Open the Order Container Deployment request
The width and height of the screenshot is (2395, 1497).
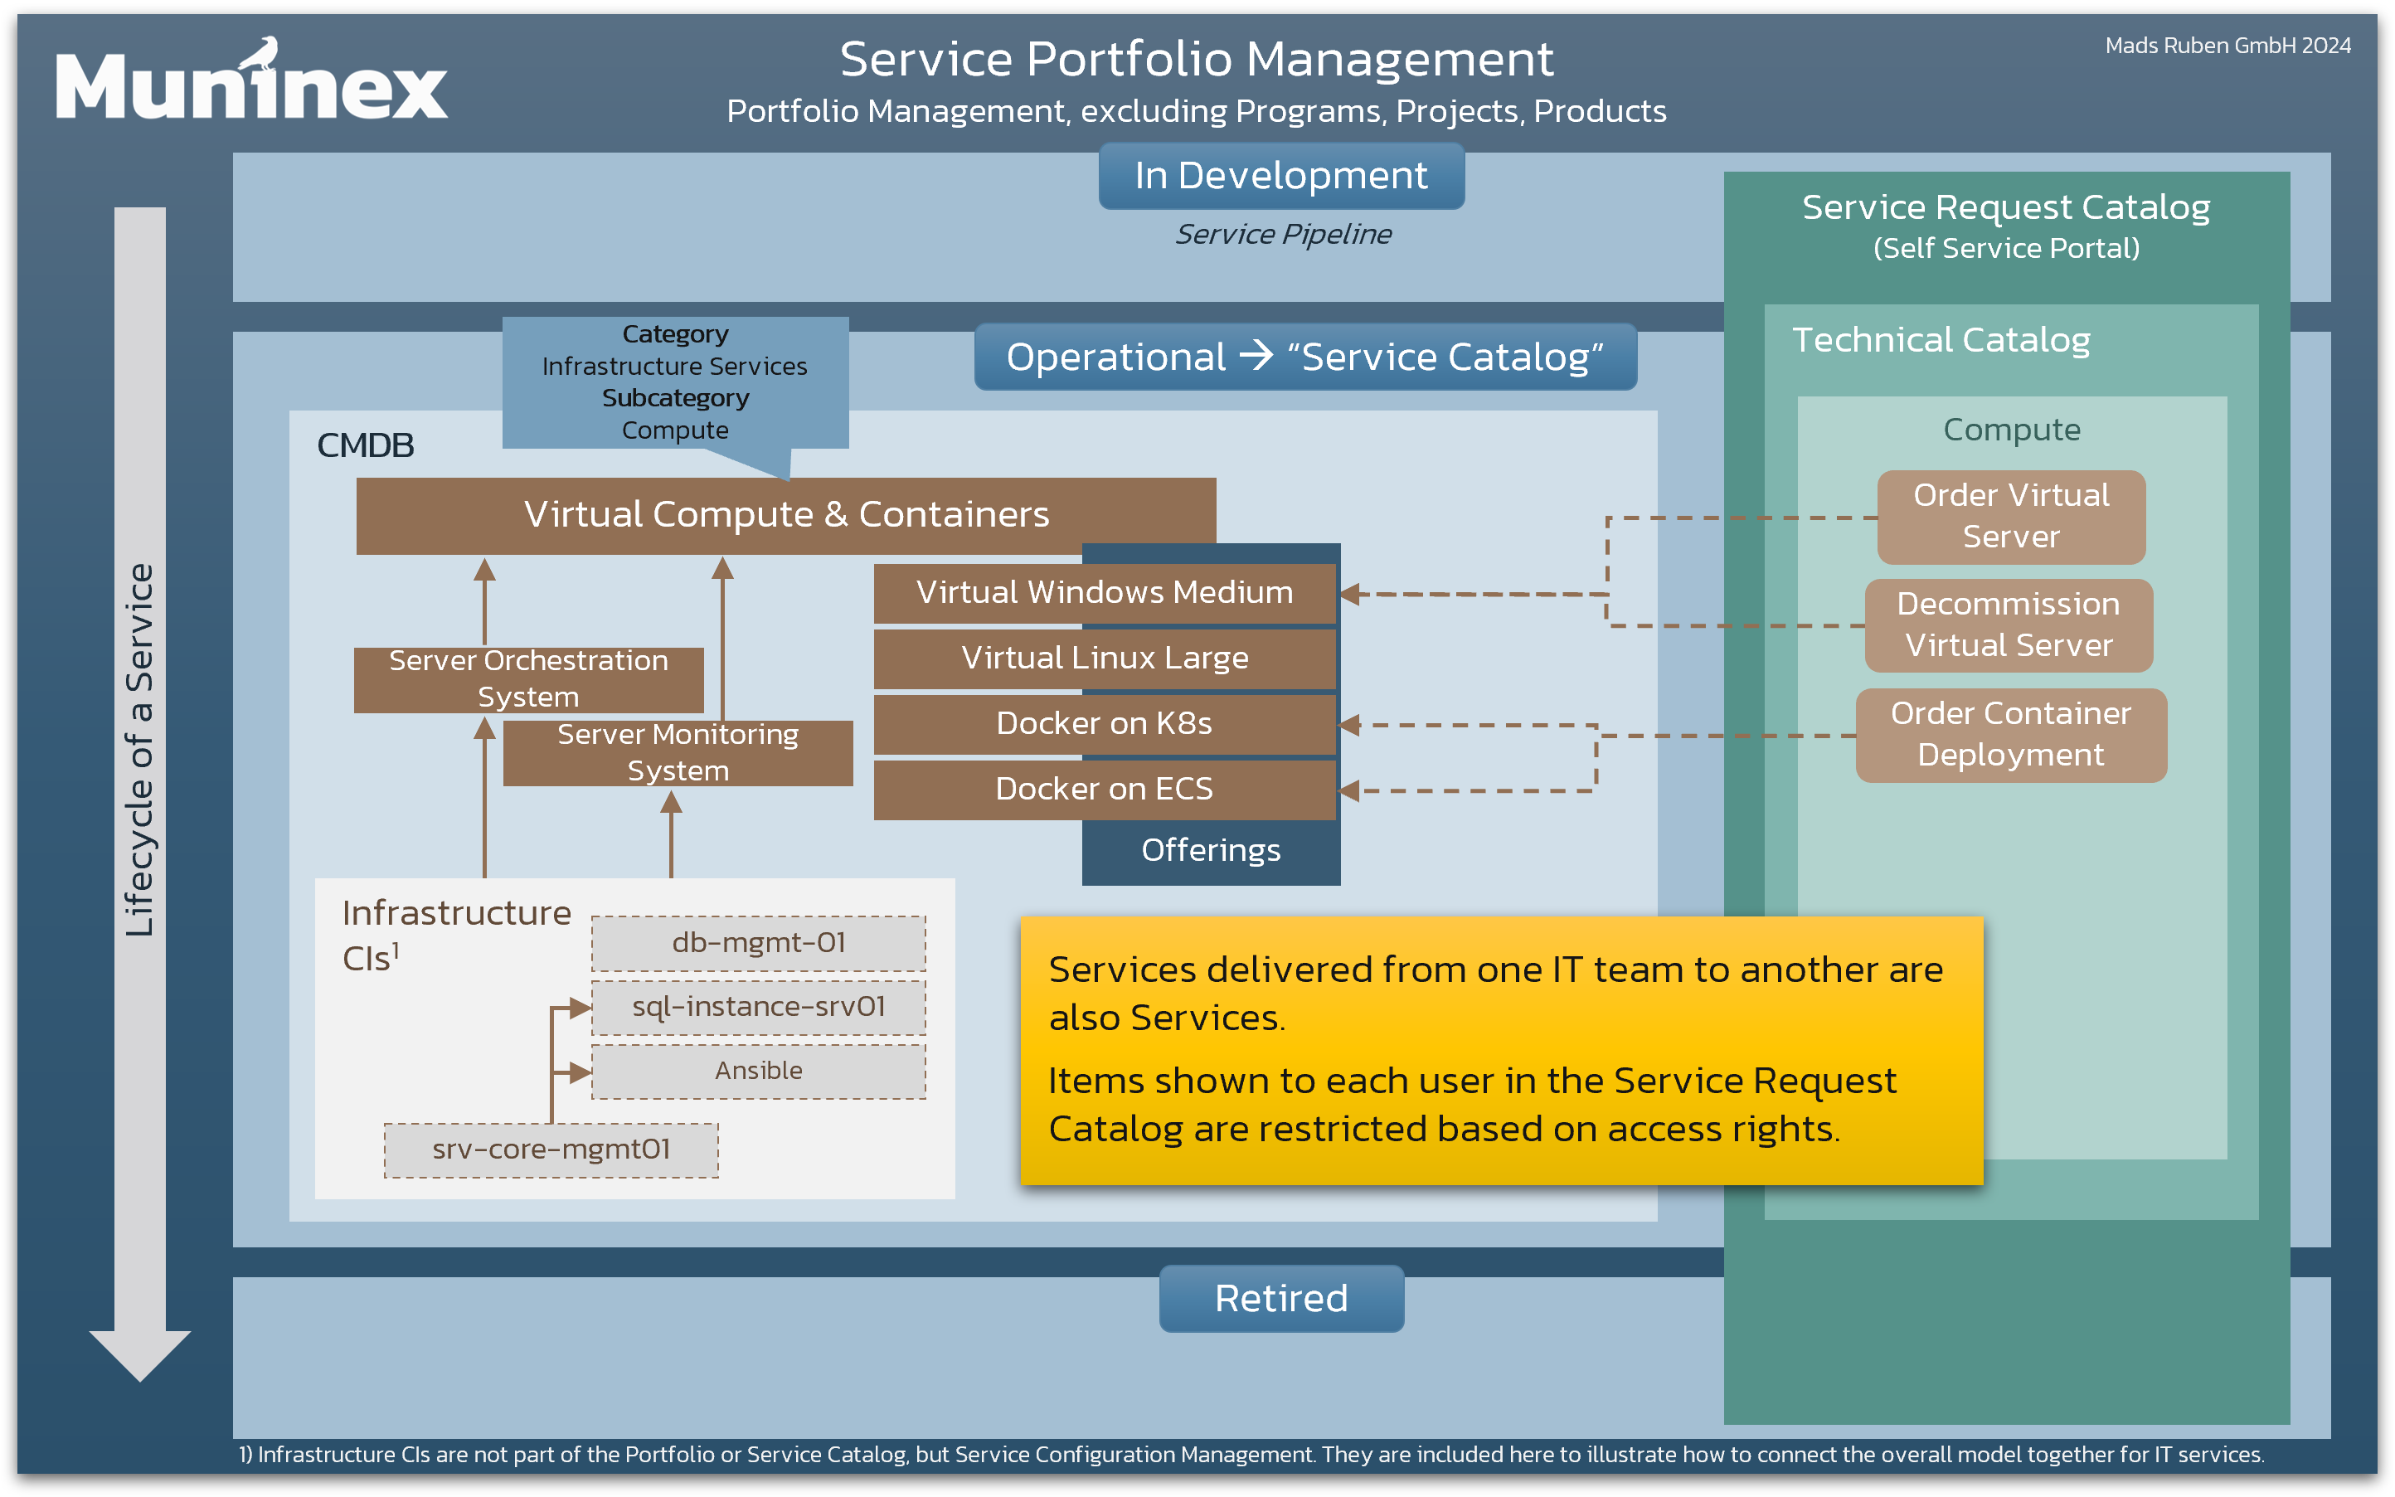coord(2010,735)
